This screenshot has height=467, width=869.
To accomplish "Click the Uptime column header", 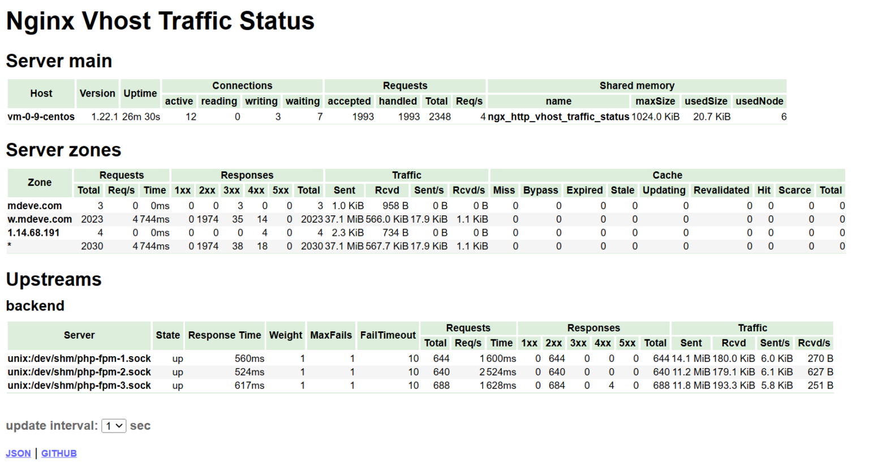I will [x=140, y=93].
